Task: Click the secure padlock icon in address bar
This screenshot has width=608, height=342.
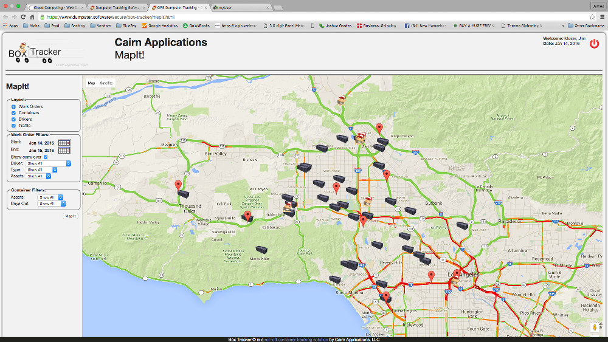Action: click(43, 17)
